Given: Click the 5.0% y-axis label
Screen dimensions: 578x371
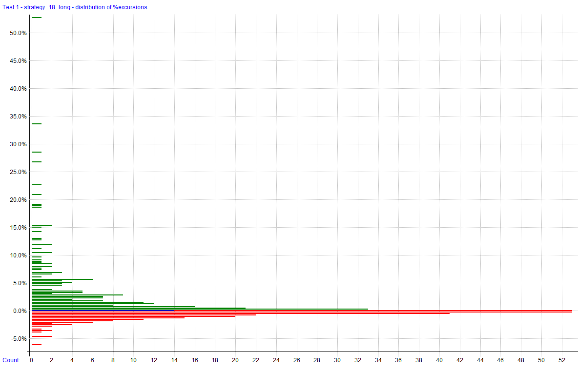Looking at the screenshot, I should [x=20, y=283].
